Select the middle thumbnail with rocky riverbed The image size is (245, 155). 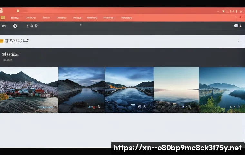(x=129, y=90)
